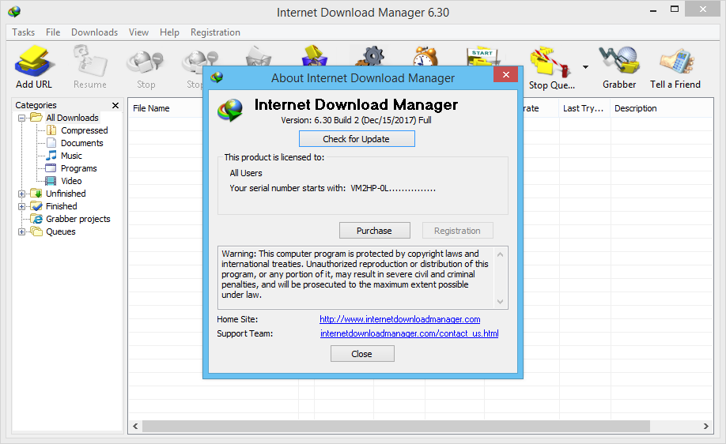Expand the Unfinished tree node
The width and height of the screenshot is (726, 444).
coord(21,194)
